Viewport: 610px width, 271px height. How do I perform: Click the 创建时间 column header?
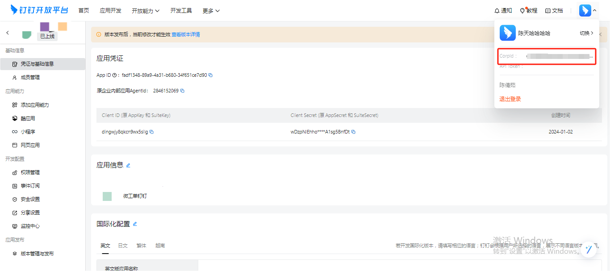point(560,115)
